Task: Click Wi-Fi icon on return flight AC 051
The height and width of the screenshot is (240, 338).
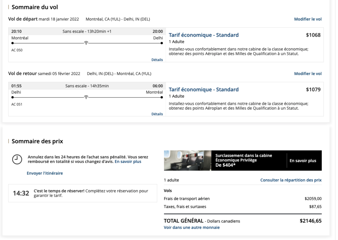Action: coord(86,97)
